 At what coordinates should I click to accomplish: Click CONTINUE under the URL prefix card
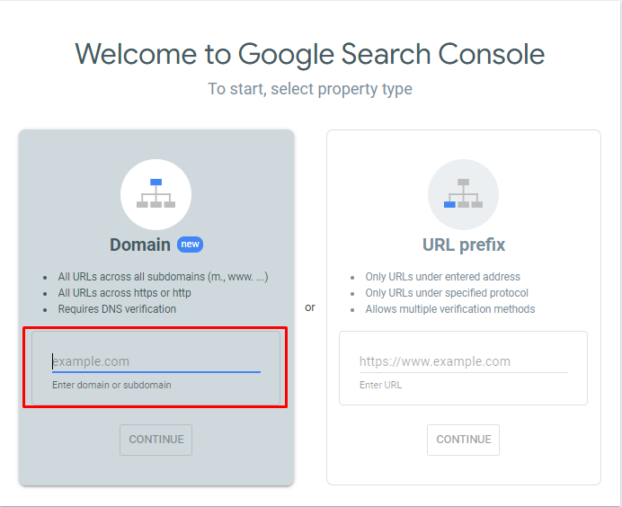(x=463, y=440)
